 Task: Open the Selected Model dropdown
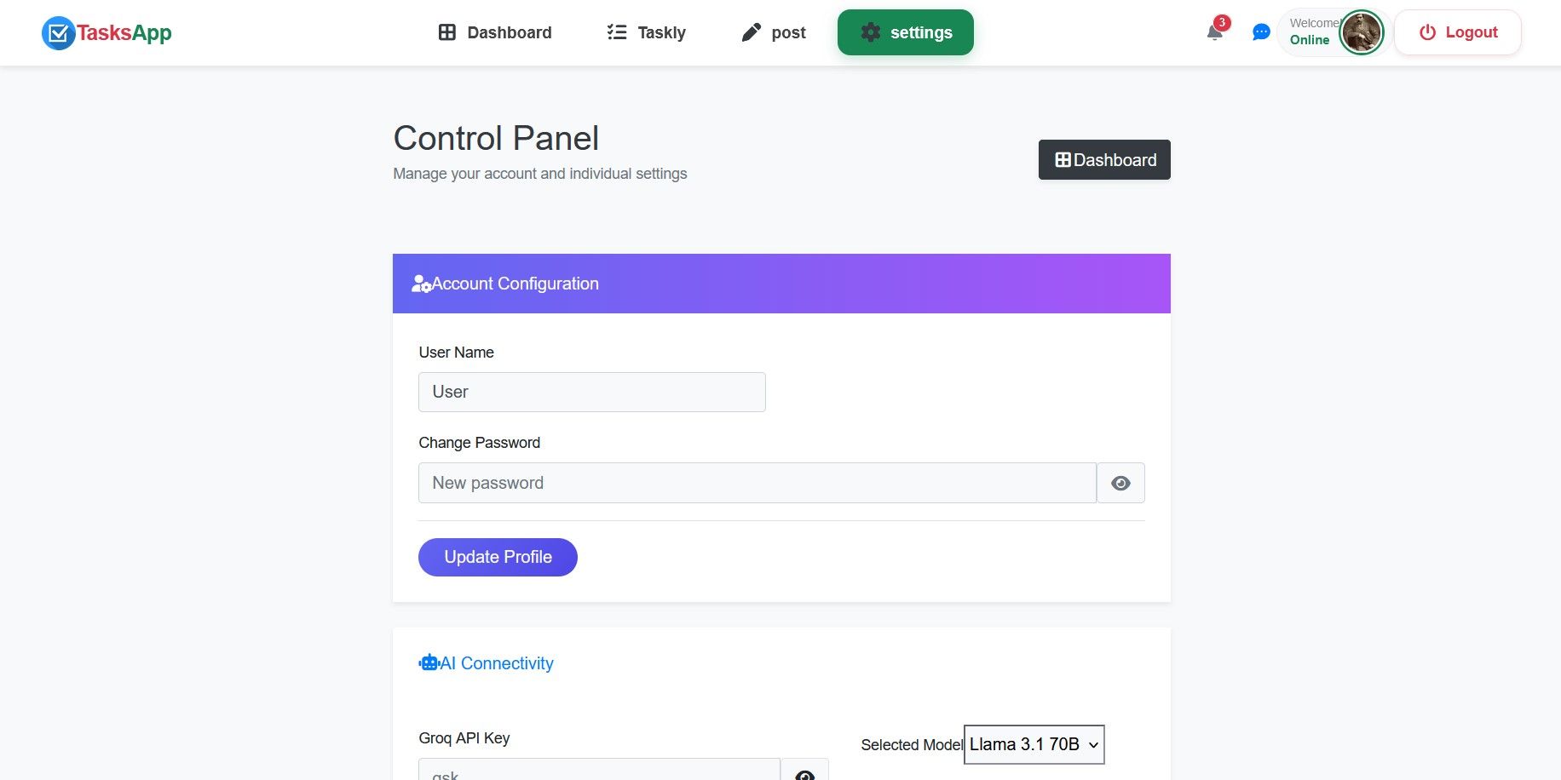[x=1034, y=744]
